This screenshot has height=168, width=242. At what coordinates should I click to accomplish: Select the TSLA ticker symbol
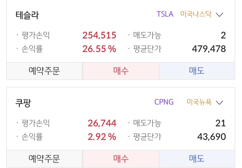[165, 14]
